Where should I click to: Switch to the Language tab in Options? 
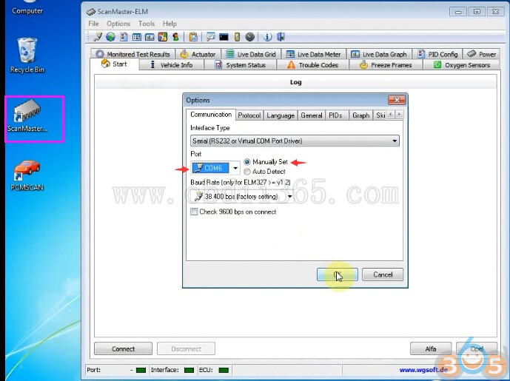(281, 115)
